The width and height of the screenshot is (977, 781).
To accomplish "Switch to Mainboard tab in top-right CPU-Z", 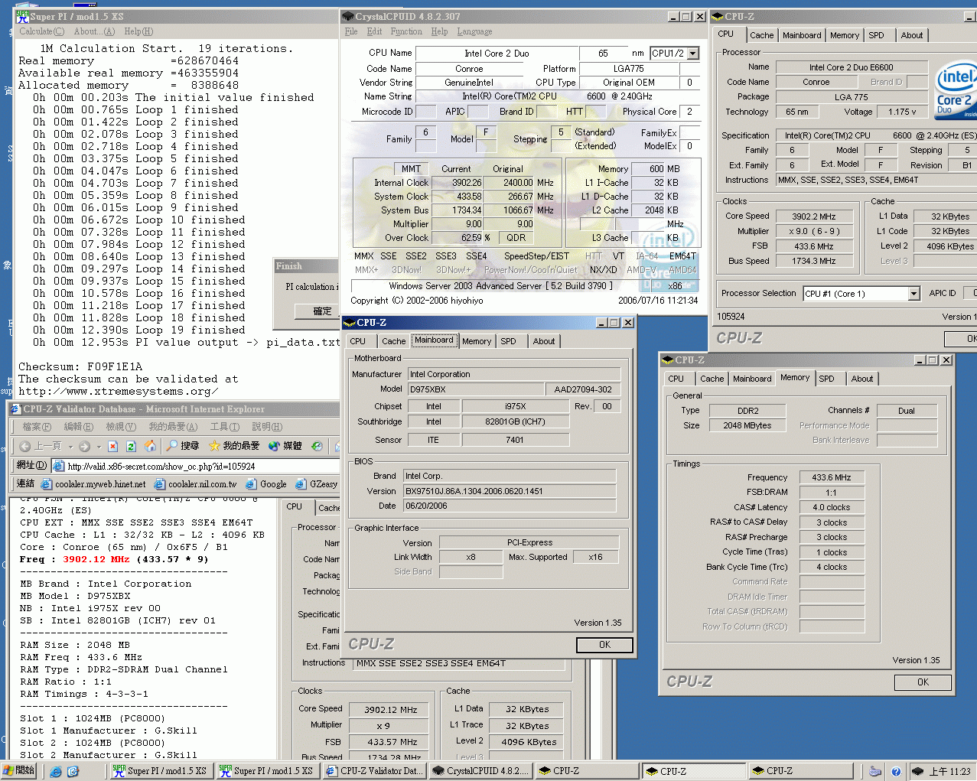I will [802, 35].
